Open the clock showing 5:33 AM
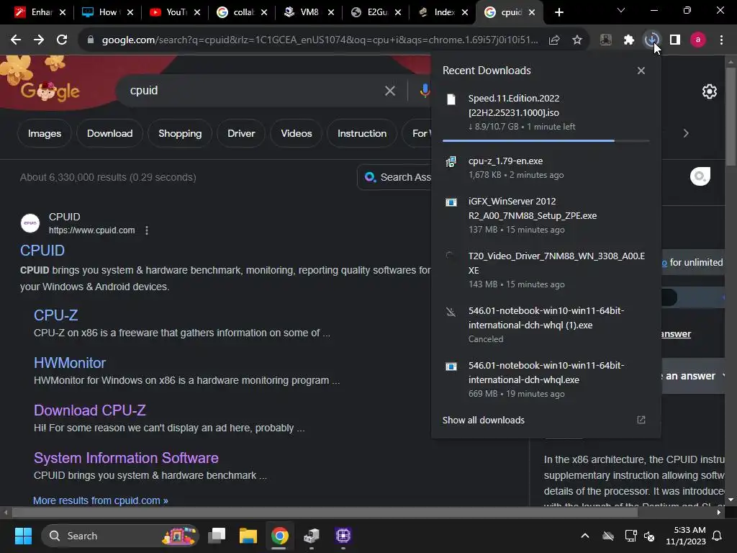Image resolution: width=737 pixels, height=553 pixels. point(686,536)
